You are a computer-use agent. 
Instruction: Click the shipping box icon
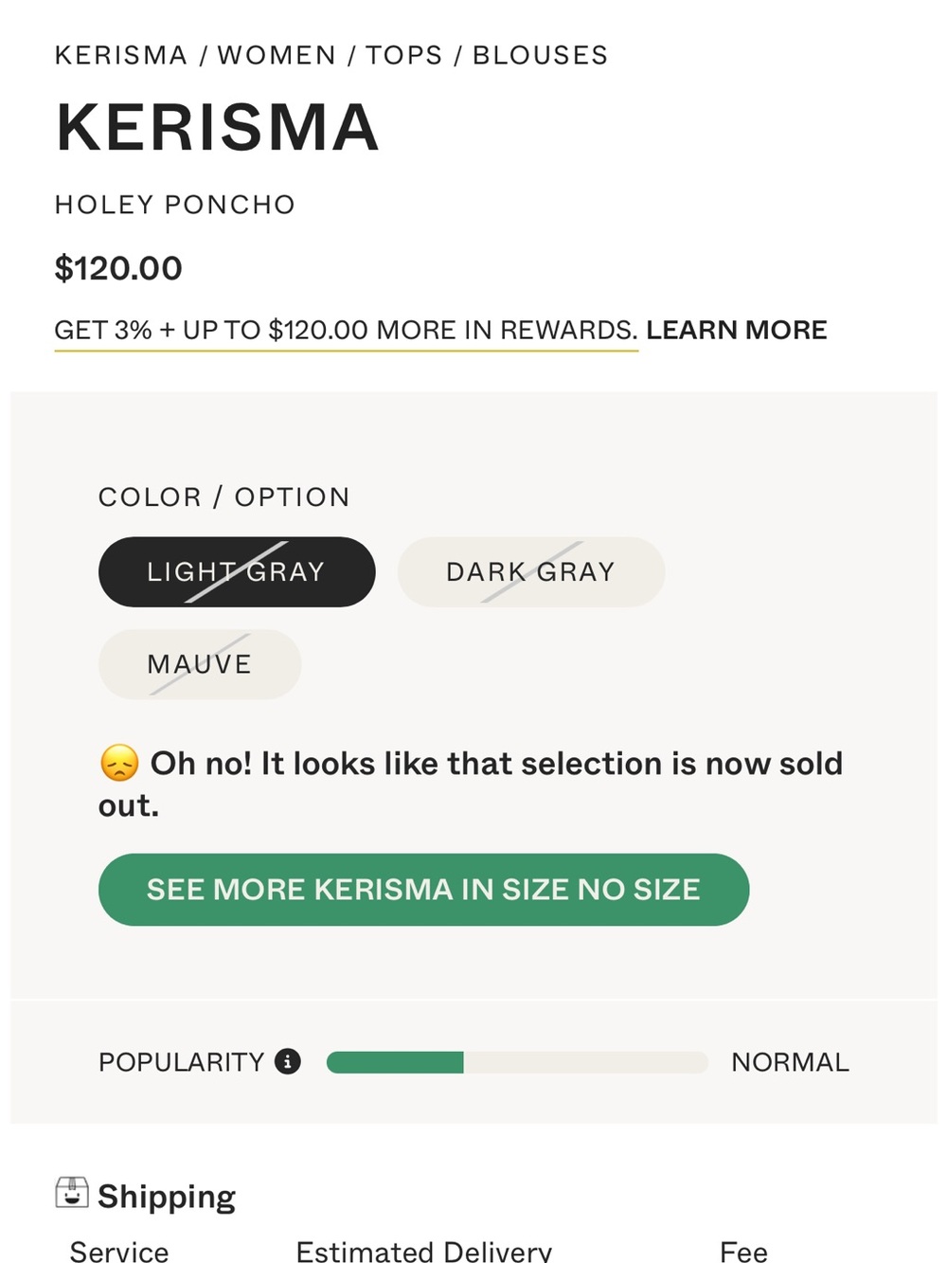[72, 1193]
